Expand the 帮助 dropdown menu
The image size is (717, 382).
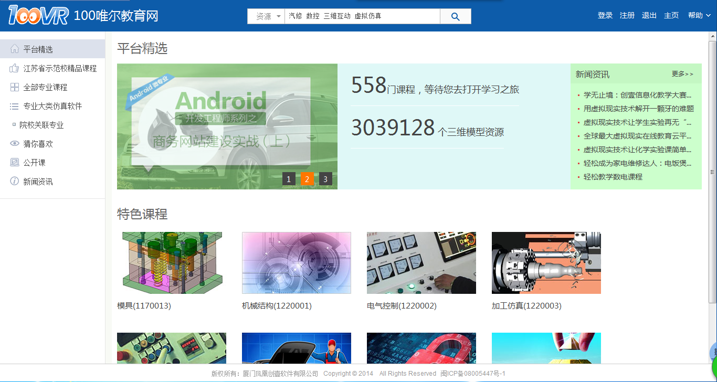click(x=699, y=16)
